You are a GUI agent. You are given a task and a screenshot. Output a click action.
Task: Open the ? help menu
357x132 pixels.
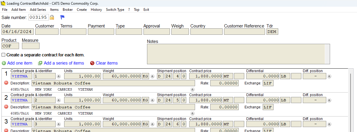click(129, 10)
